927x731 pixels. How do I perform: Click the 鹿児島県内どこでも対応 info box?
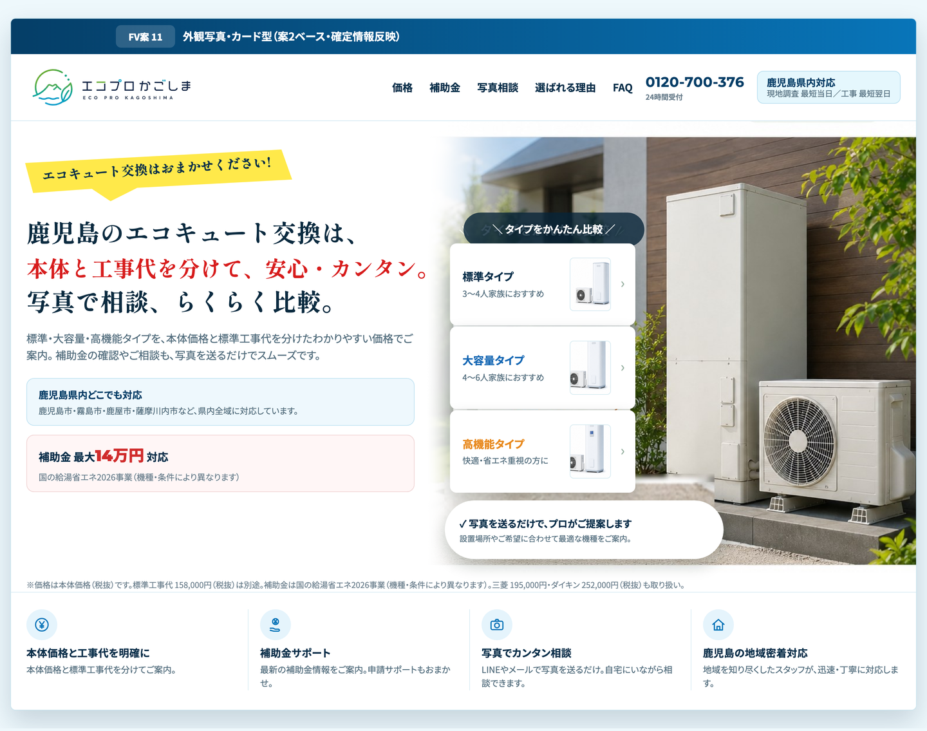click(x=220, y=402)
